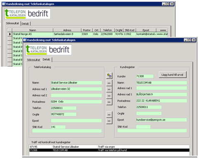Click Namn column header in results grid
The height and width of the screenshot is (159, 199).
[x=33, y=30]
